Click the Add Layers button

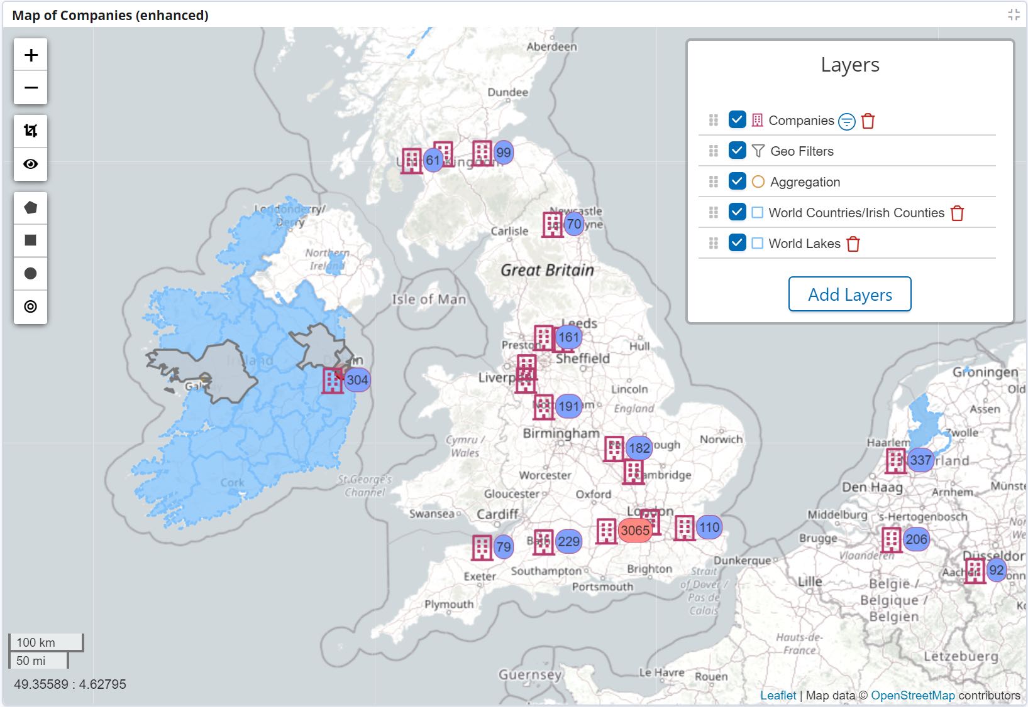coord(850,294)
